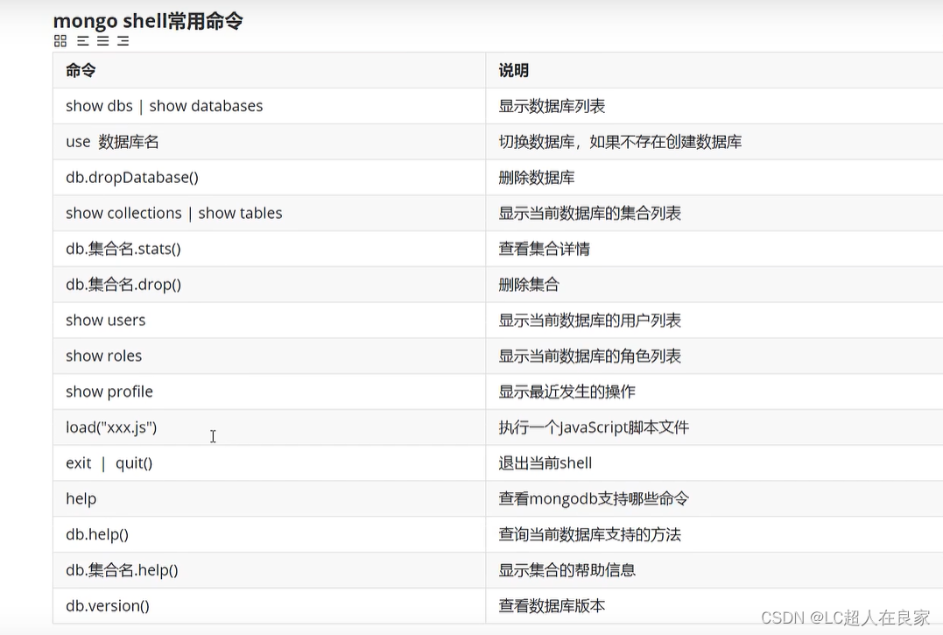Click the align center icon
Screen dimensions: 943x635
pyautogui.click(x=103, y=41)
